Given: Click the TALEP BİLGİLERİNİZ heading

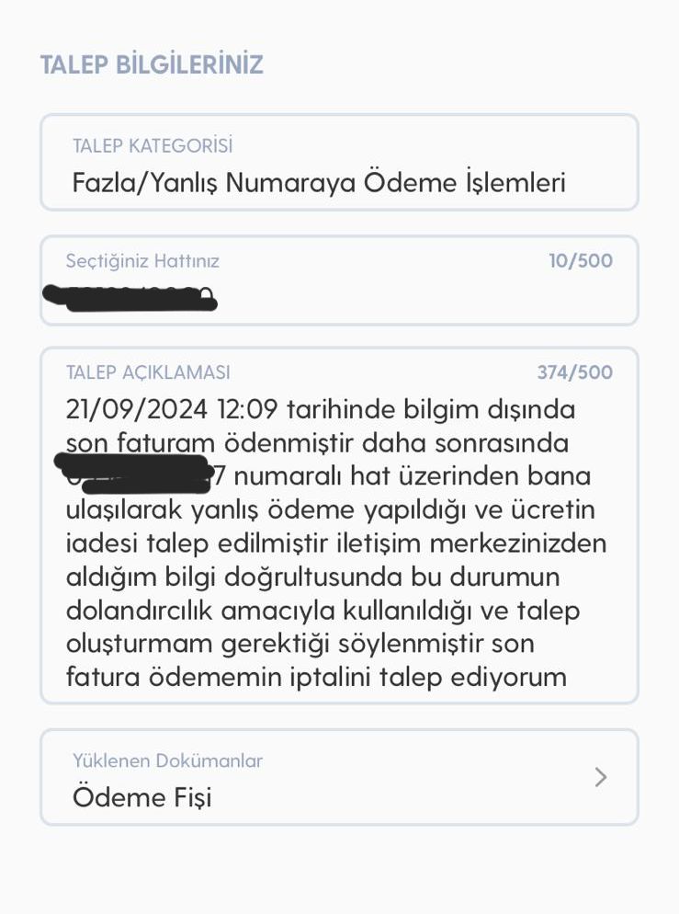Looking at the screenshot, I should click(152, 65).
